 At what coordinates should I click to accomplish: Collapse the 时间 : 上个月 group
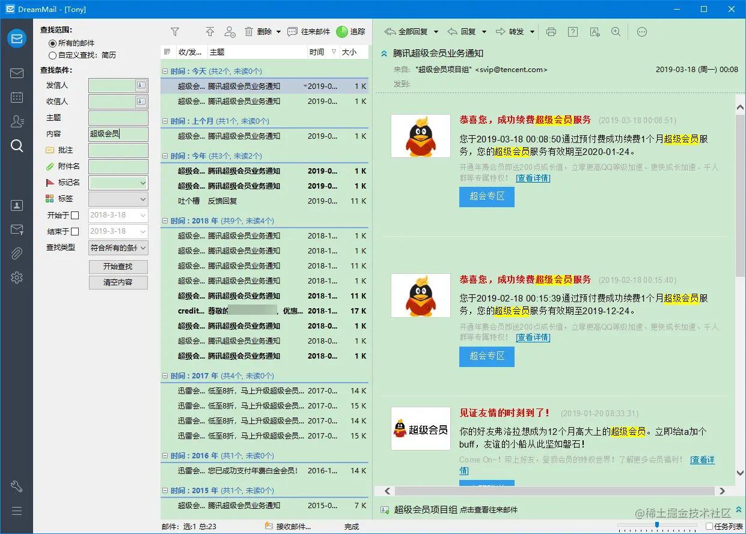165,121
